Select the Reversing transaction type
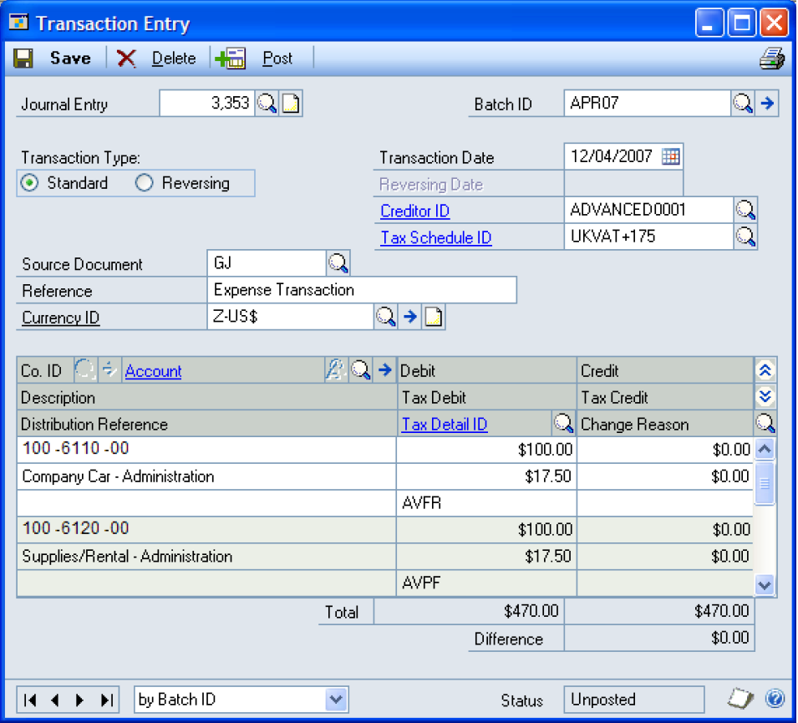The height and width of the screenshot is (723, 798). tap(145, 183)
